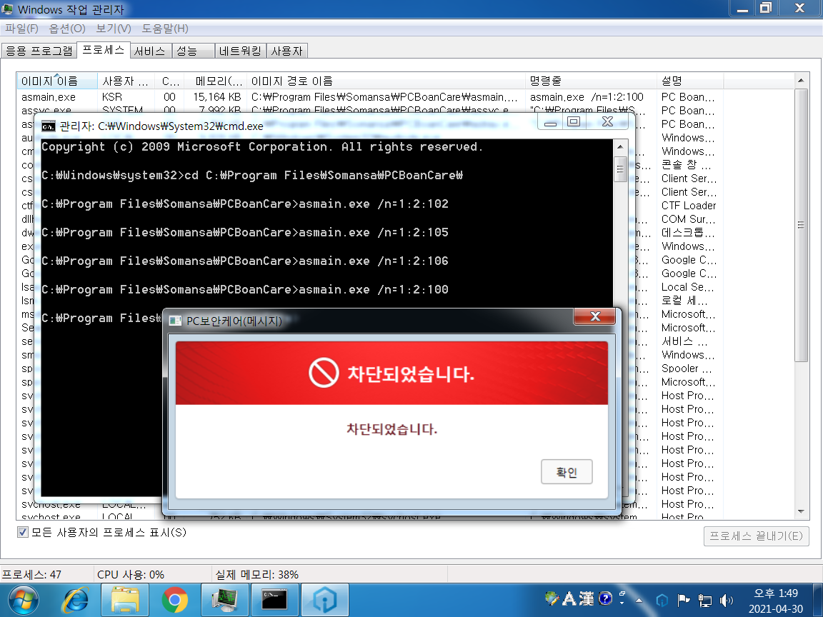Click the PC보안케어 dialog title icon
The height and width of the screenshot is (617, 823).
click(175, 321)
